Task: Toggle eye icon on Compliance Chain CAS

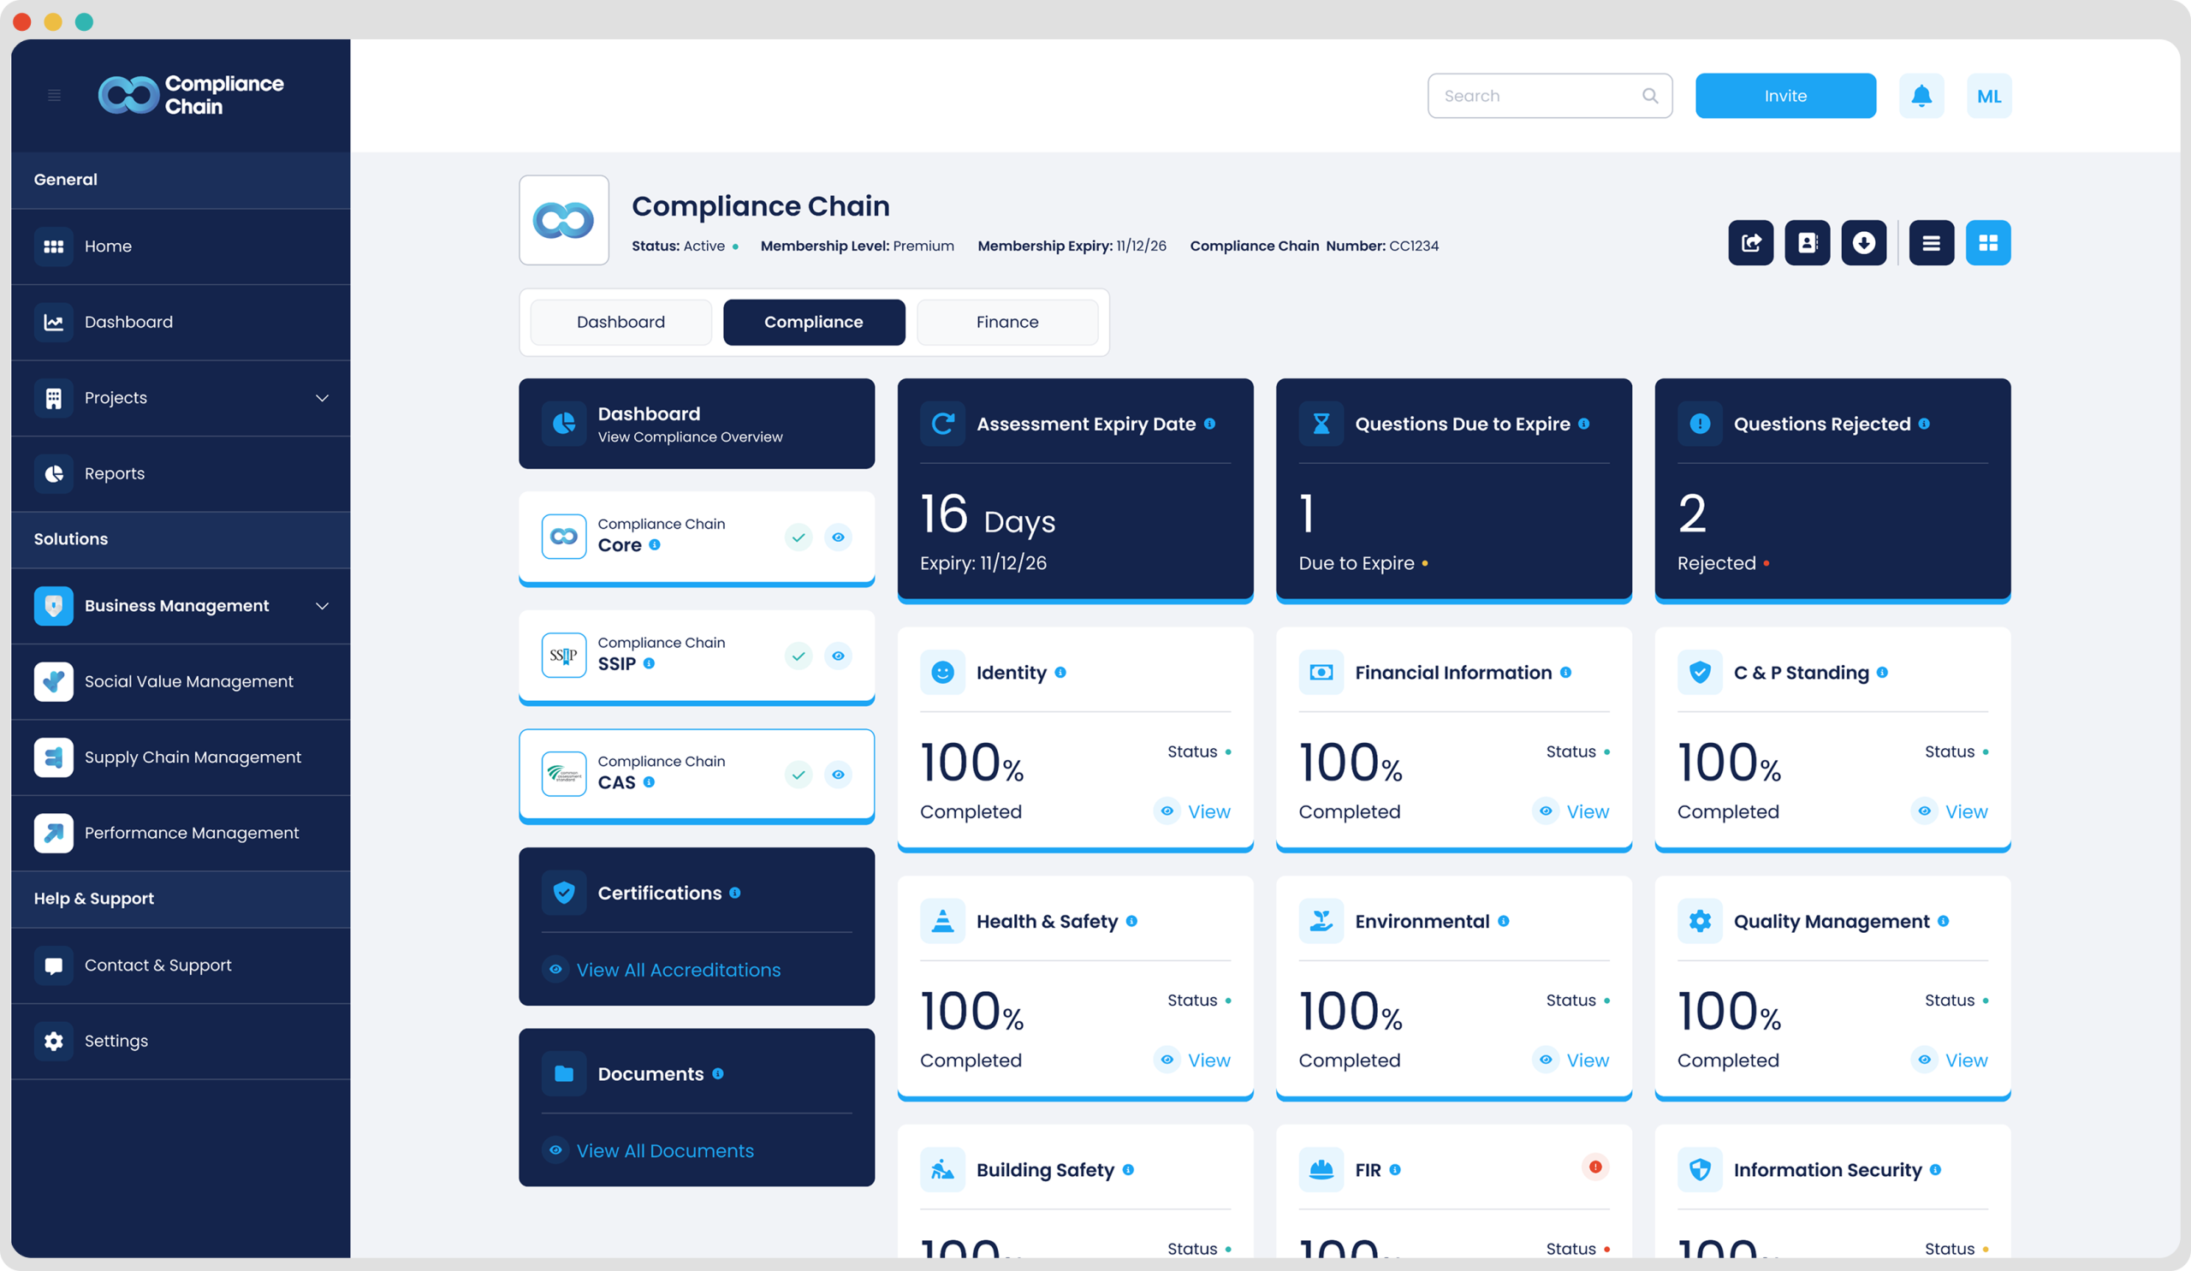Action: coord(837,775)
